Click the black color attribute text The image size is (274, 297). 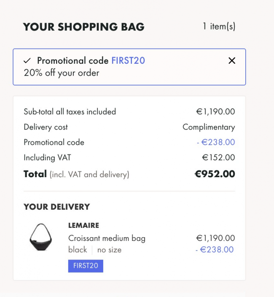coord(78,250)
